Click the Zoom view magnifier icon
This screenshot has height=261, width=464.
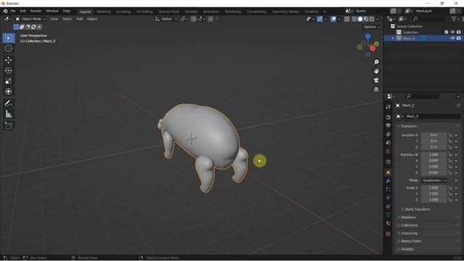coord(376,62)
